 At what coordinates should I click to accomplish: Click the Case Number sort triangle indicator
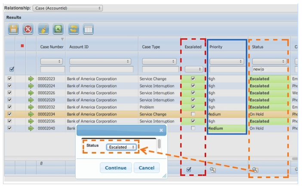tap(62, 39)
